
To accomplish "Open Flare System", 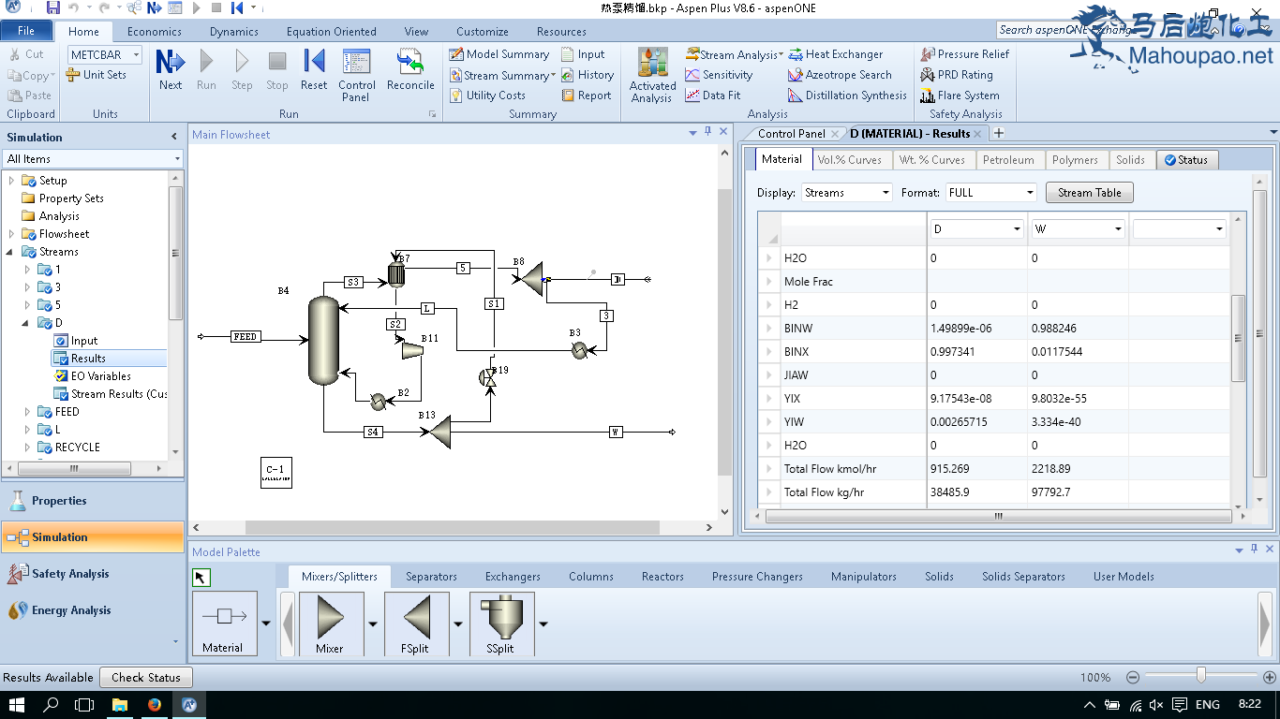I will point(960,95).
